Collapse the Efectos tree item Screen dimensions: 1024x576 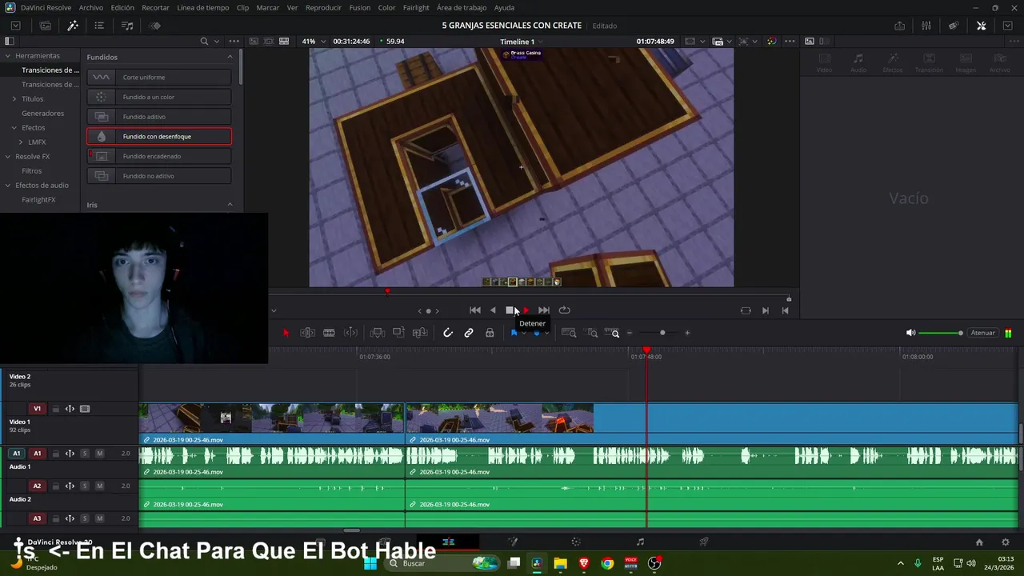tap(14, 127)
